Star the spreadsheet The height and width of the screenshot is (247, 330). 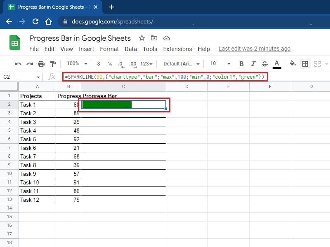tap(142, 38)
